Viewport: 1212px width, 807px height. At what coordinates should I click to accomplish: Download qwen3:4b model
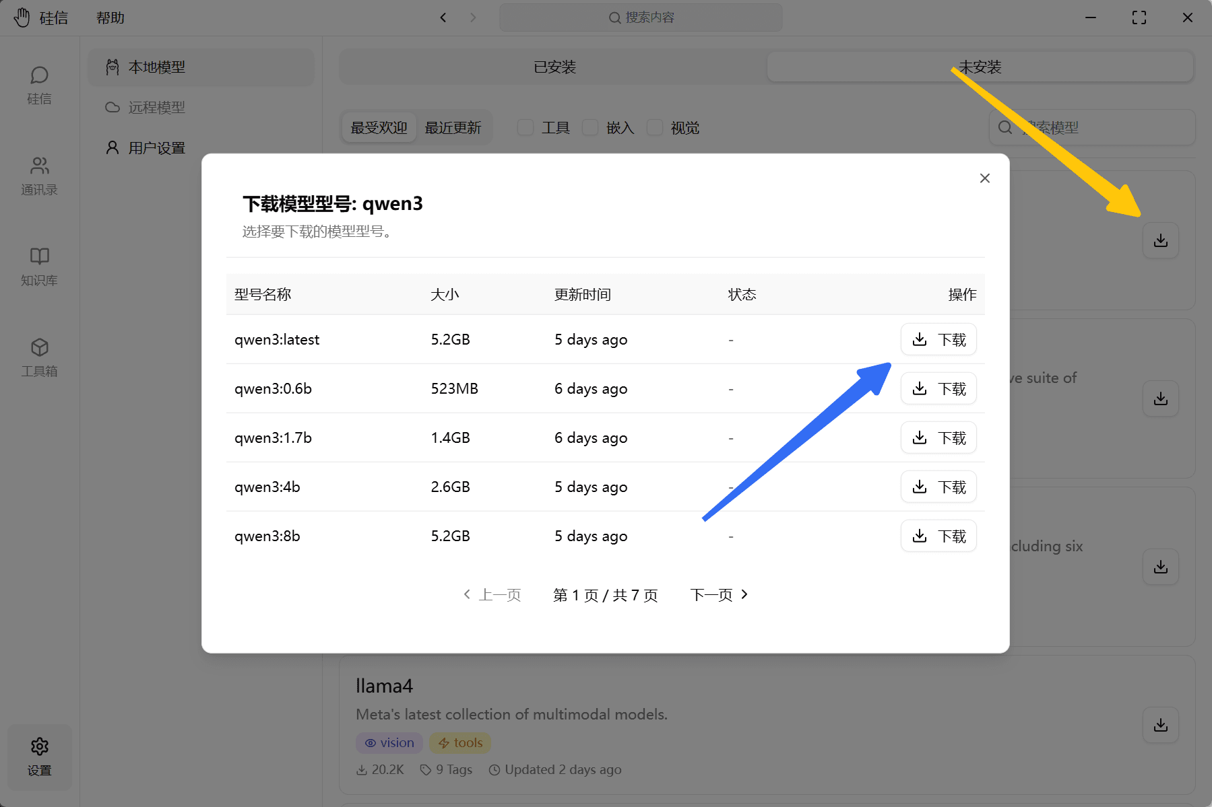(x=938, y=487)
